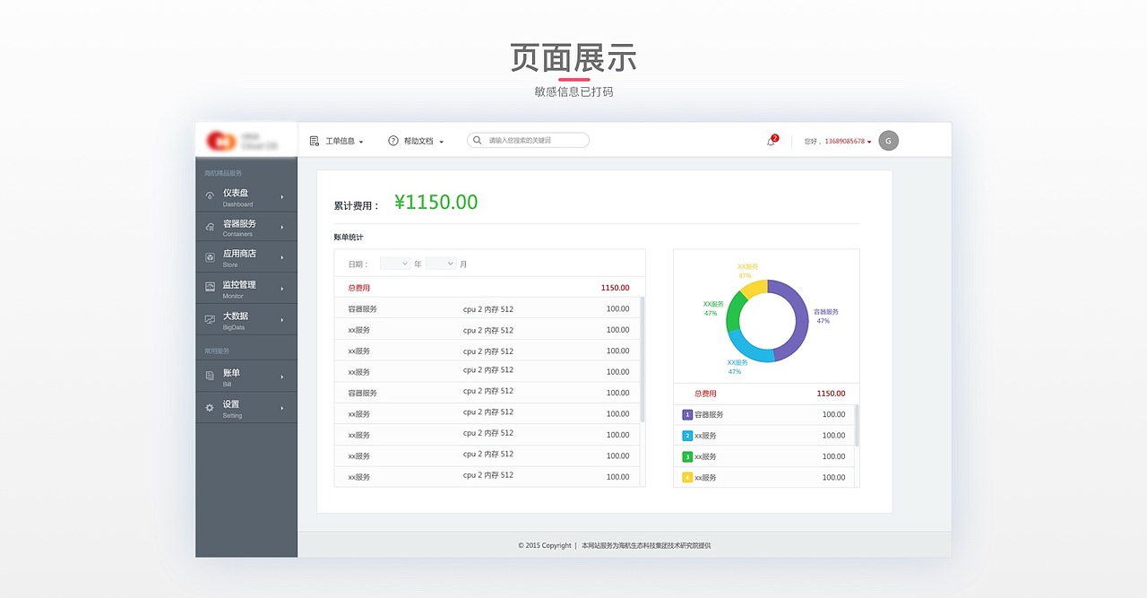1147x598 pixels.
Task: Click the 总费用 row in bill table
Action: [x=489, y=288]
